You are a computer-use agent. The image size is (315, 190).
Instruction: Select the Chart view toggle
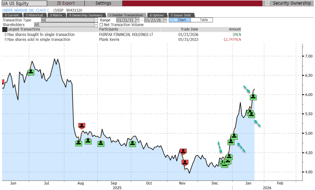pos(180,20)
